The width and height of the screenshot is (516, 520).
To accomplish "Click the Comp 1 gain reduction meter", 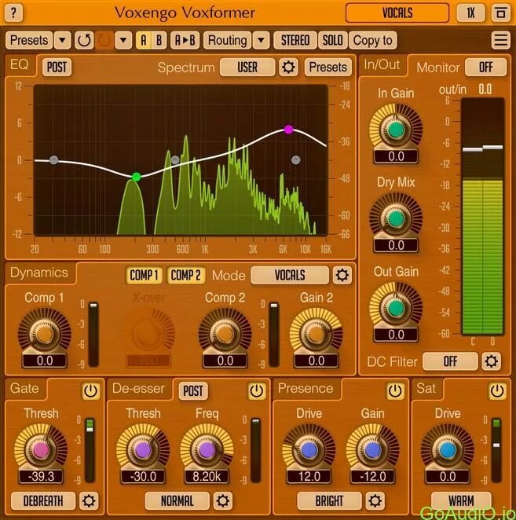I will [93, 334].
